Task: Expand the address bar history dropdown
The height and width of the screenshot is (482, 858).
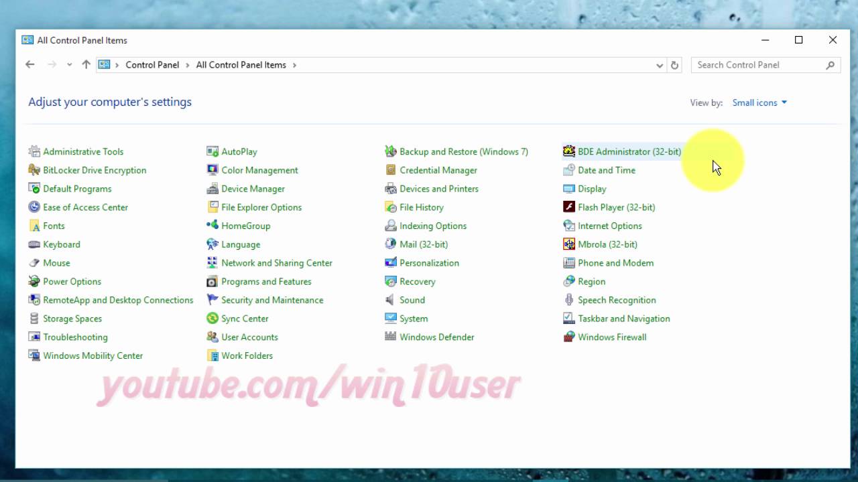Action: [x=660, y=65]
